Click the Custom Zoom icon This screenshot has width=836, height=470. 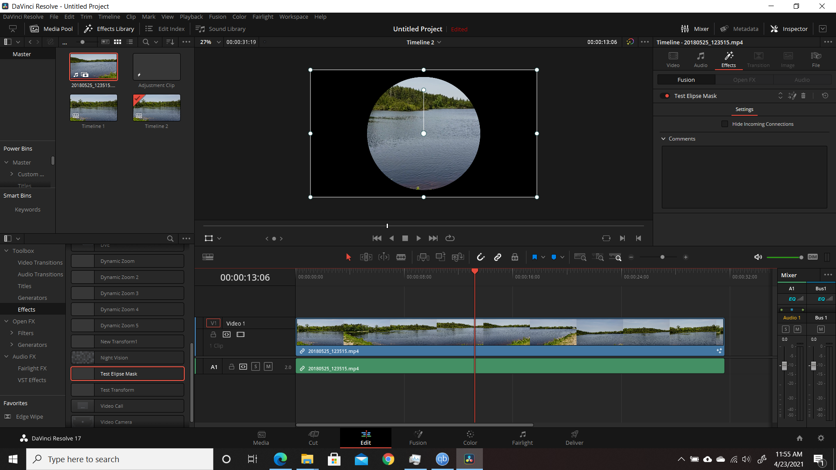pyautogui.click(x=615, y=257)
